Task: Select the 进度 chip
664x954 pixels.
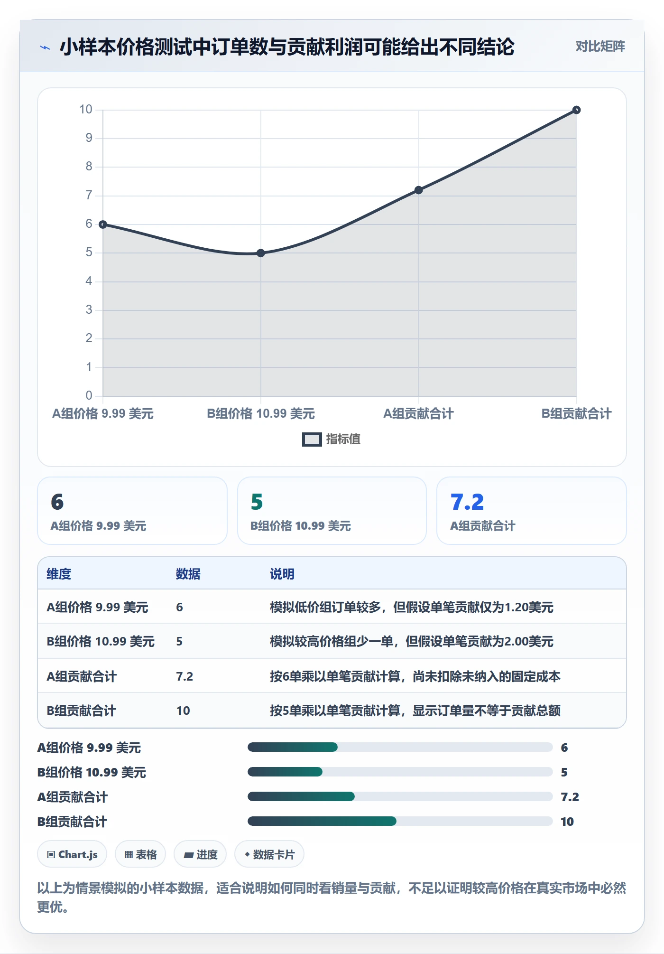Action: click(x=200, y=854)
